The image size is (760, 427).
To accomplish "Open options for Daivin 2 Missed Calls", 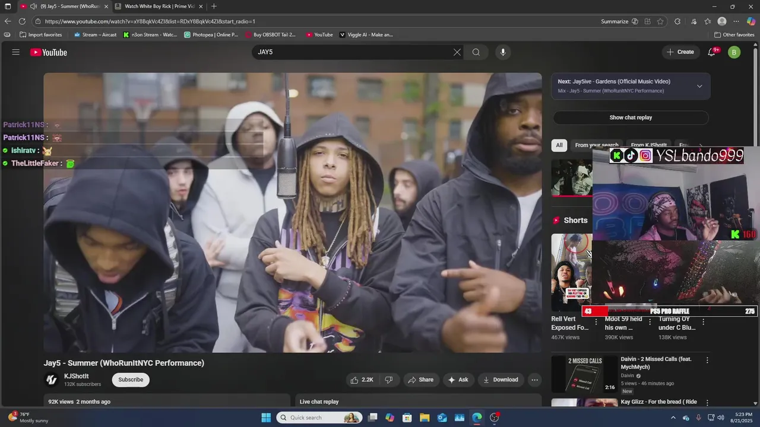I will (x=707, y=360).
